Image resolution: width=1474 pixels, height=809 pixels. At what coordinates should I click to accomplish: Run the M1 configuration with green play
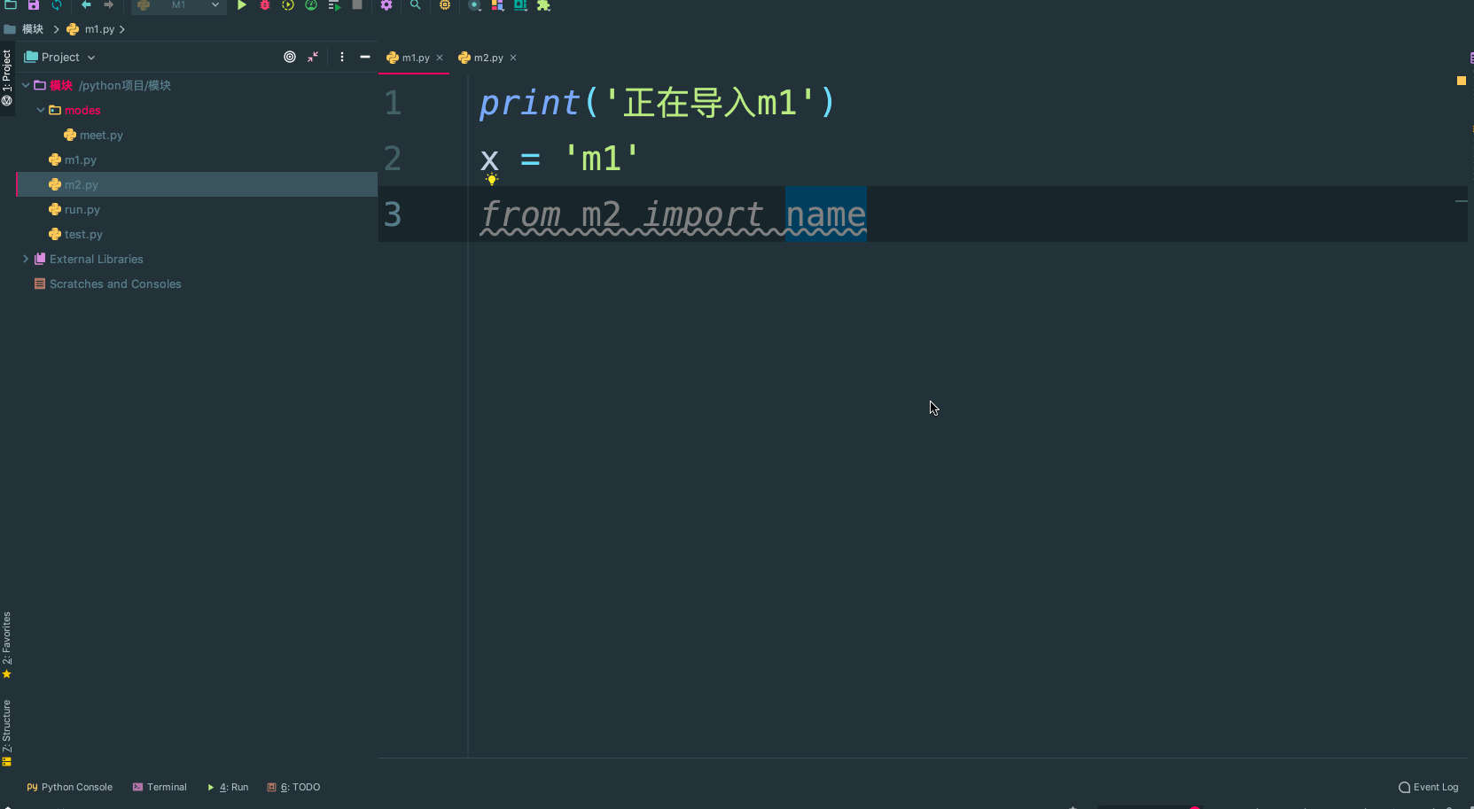(241, 5)
